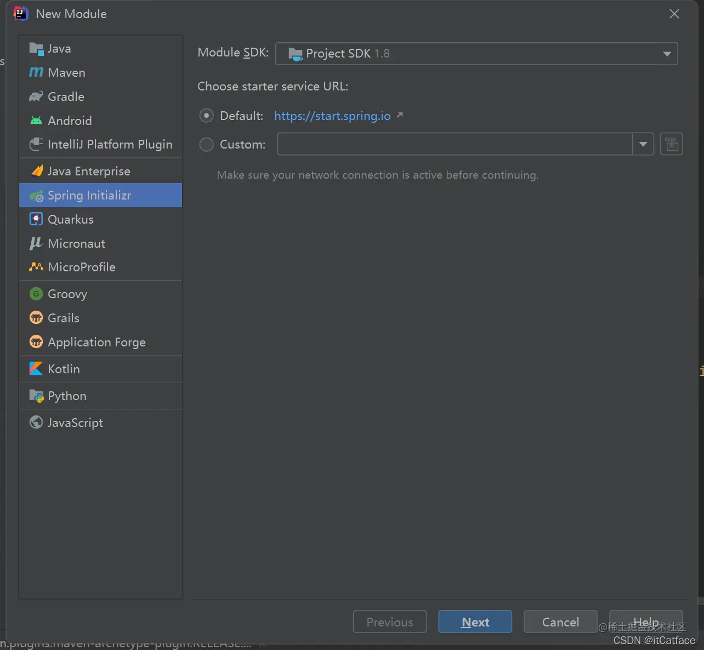The width and height of the screenshot is (704, 650).
Task: Close the New Module dialog
Action: coord(674,14)
